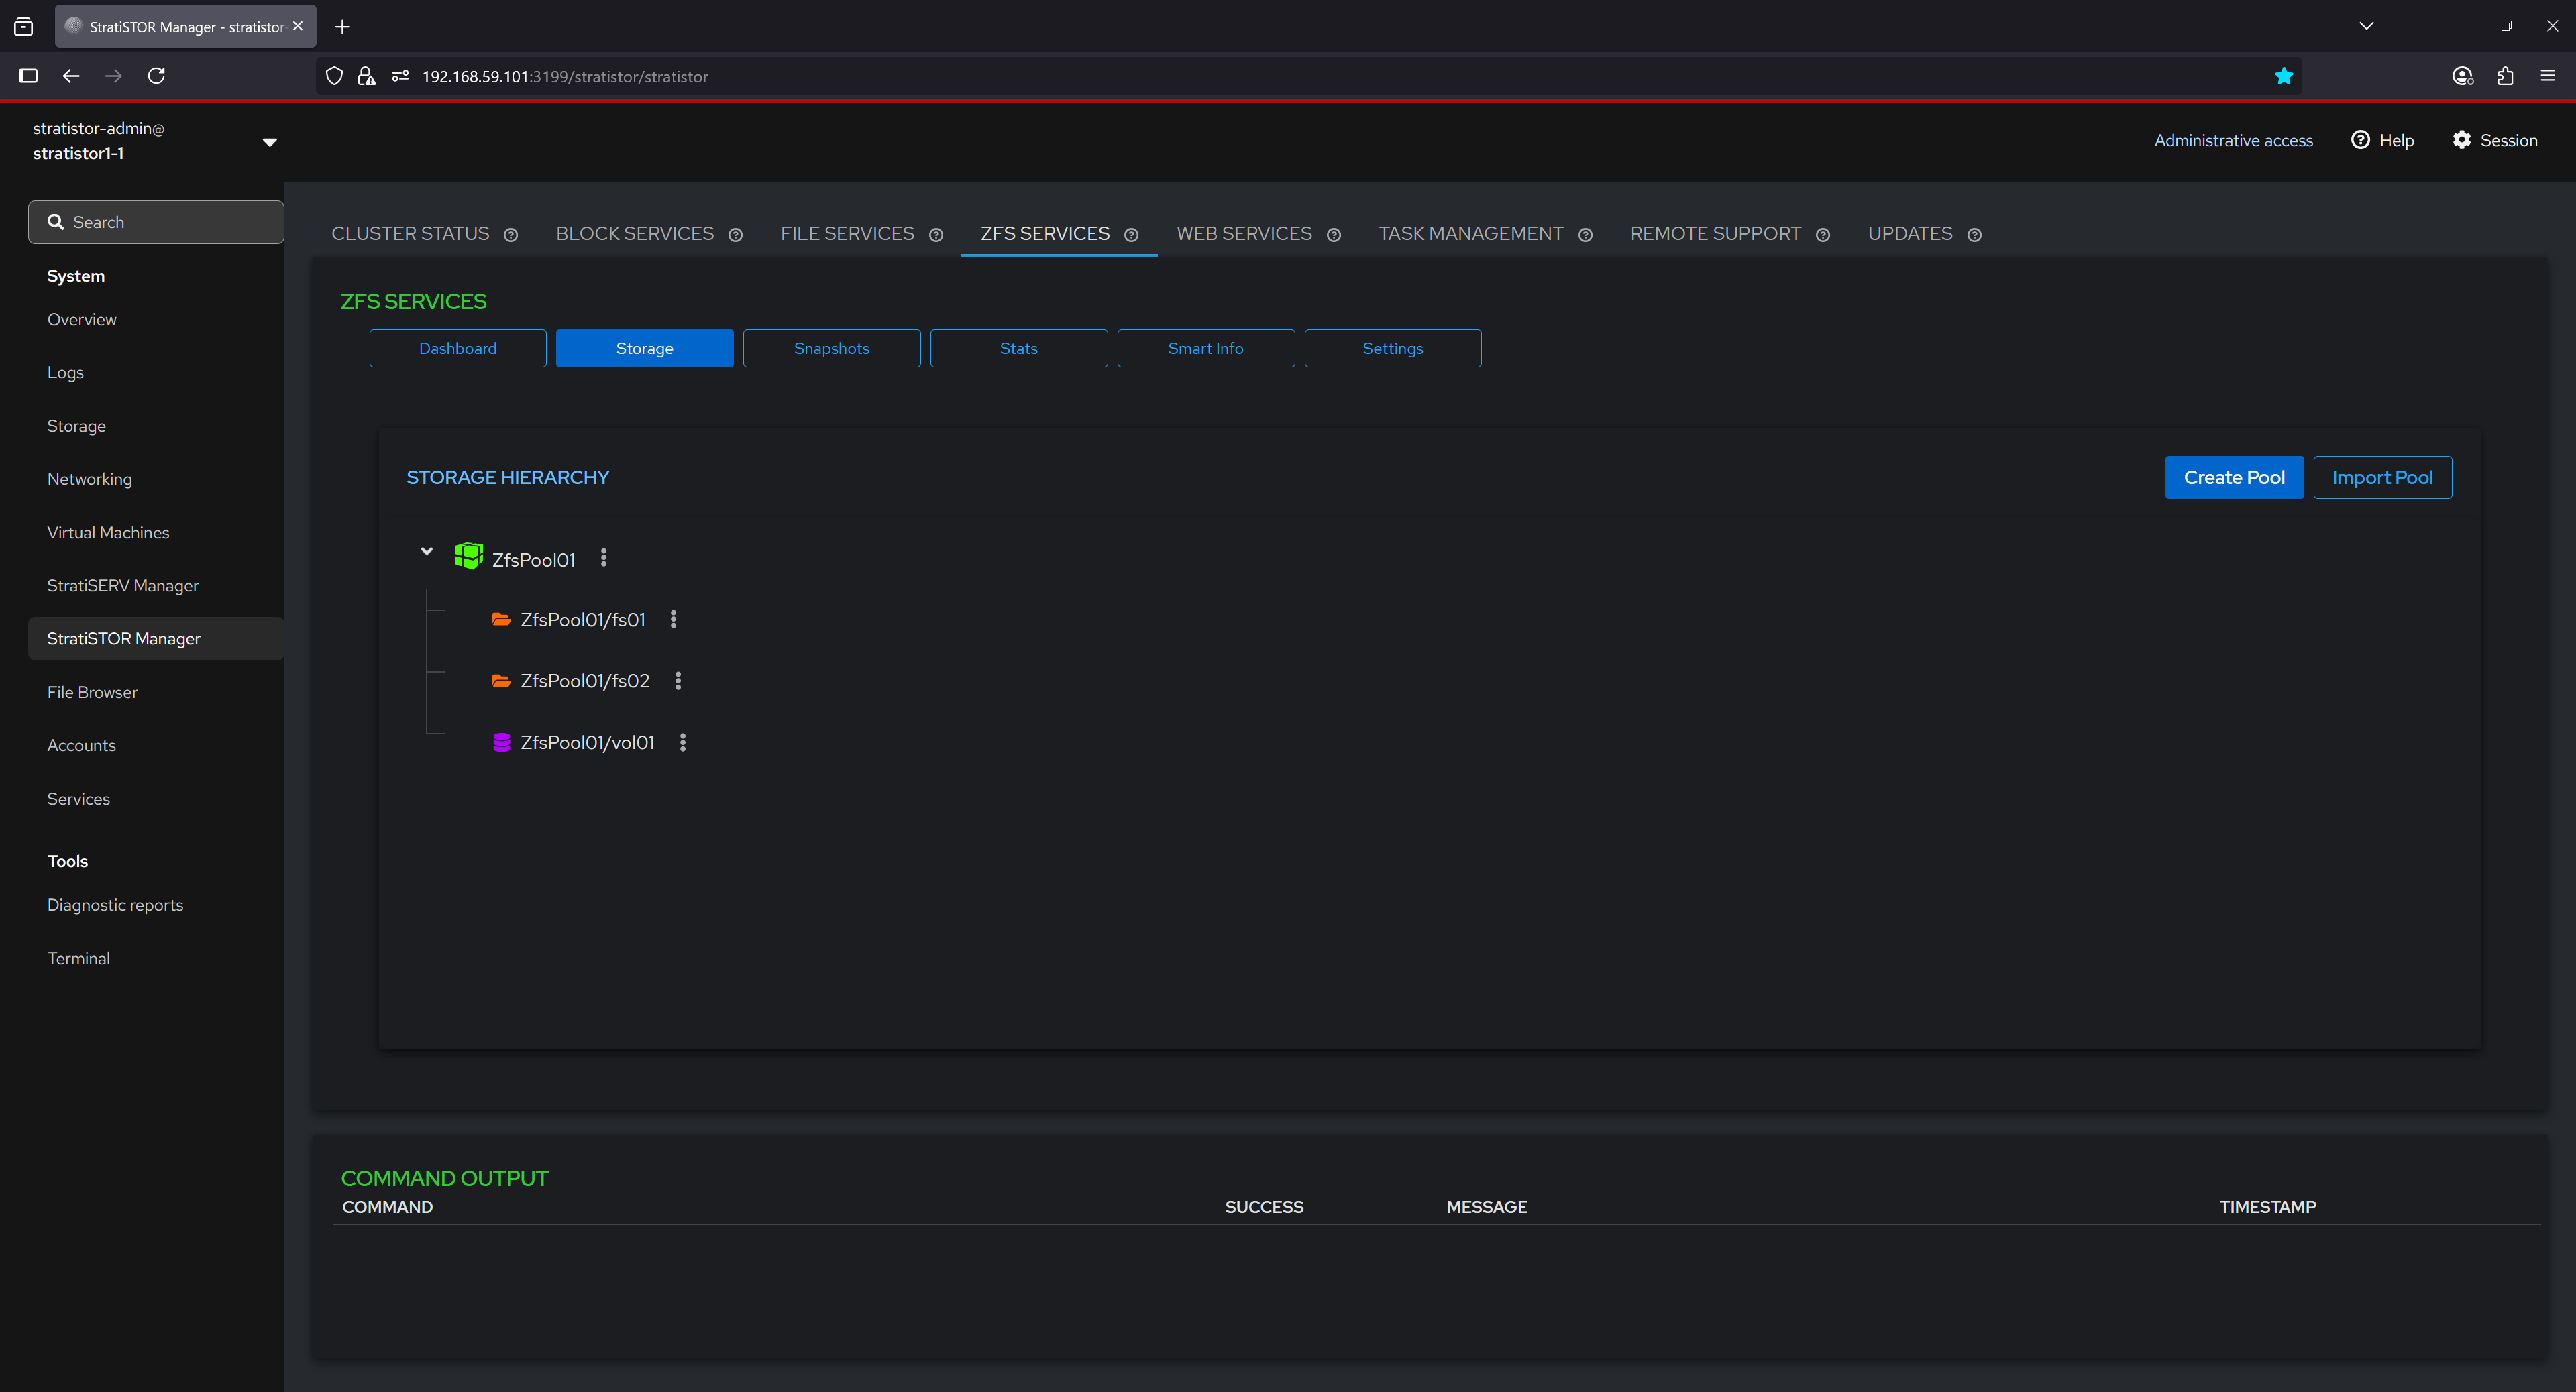Collapse the ZfsPool01 tree node

point(427,552)
